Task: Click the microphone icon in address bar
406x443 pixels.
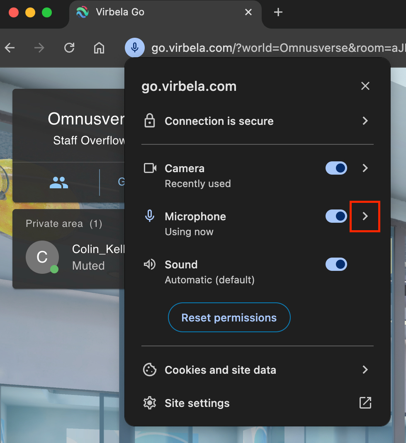Action: click(x=134, y=48)
